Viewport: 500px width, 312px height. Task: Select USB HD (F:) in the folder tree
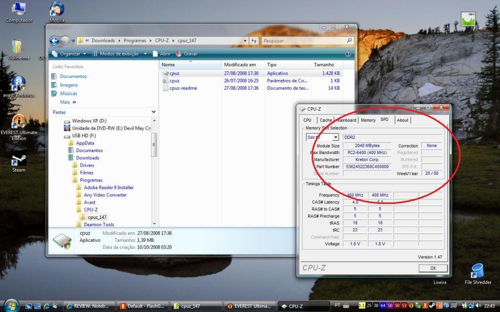[80, 136]
